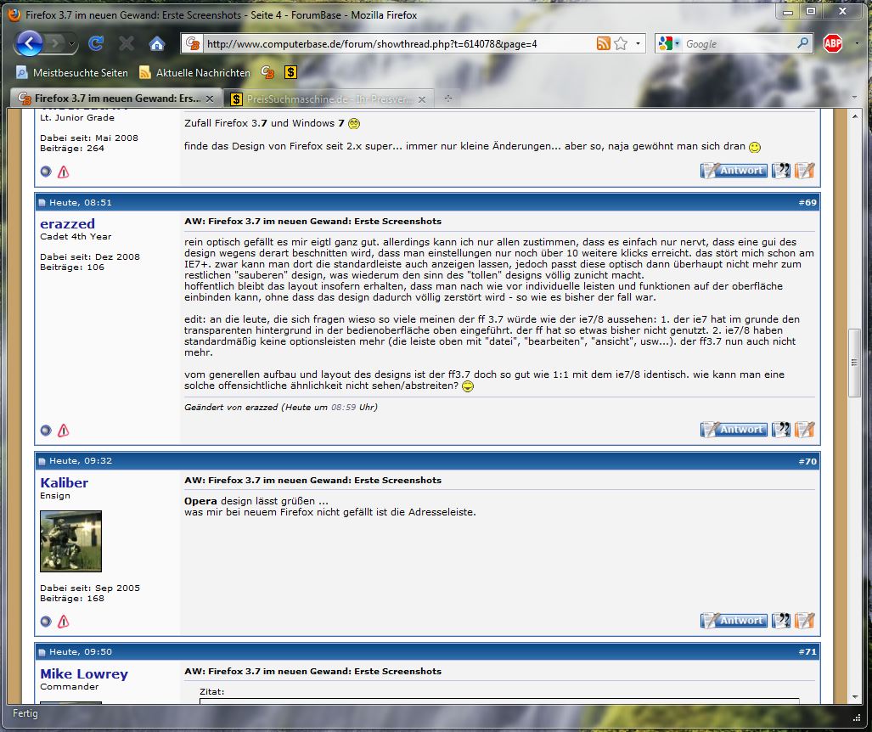
Task: Click Antwort button in erazzed's post
Action: 734,430
